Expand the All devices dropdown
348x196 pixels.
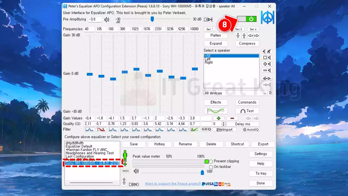235,93
